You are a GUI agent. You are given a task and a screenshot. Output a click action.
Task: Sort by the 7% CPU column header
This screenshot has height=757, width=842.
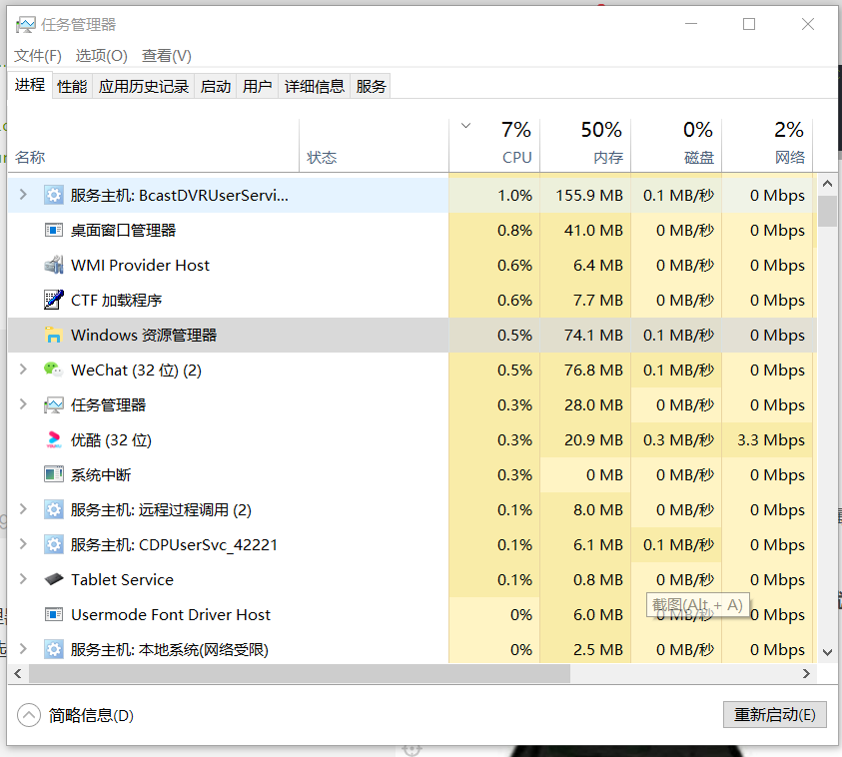click(494, 146)
